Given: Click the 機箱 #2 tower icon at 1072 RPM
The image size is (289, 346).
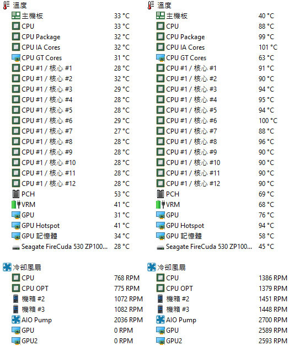Looking at the screenshot, I should (15, 299).
